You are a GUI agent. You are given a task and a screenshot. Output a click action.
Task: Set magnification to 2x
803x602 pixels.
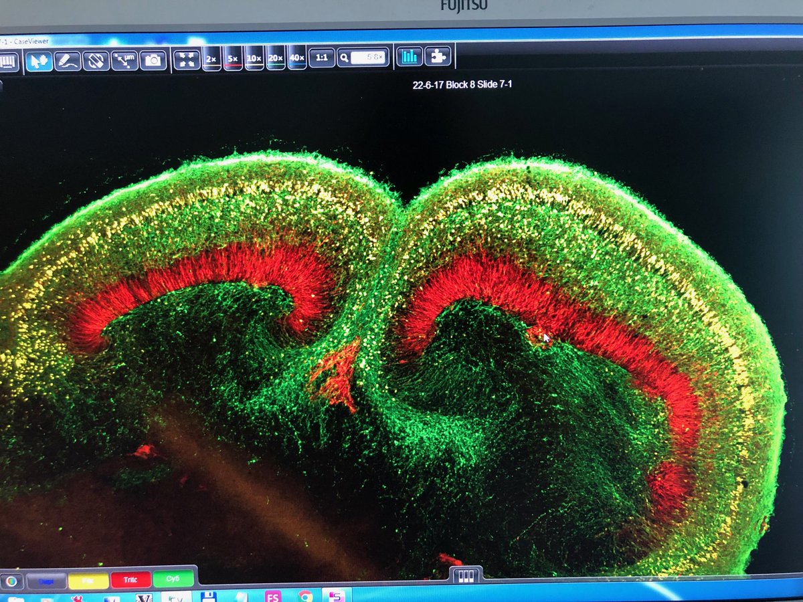click(x=211, y=58)
